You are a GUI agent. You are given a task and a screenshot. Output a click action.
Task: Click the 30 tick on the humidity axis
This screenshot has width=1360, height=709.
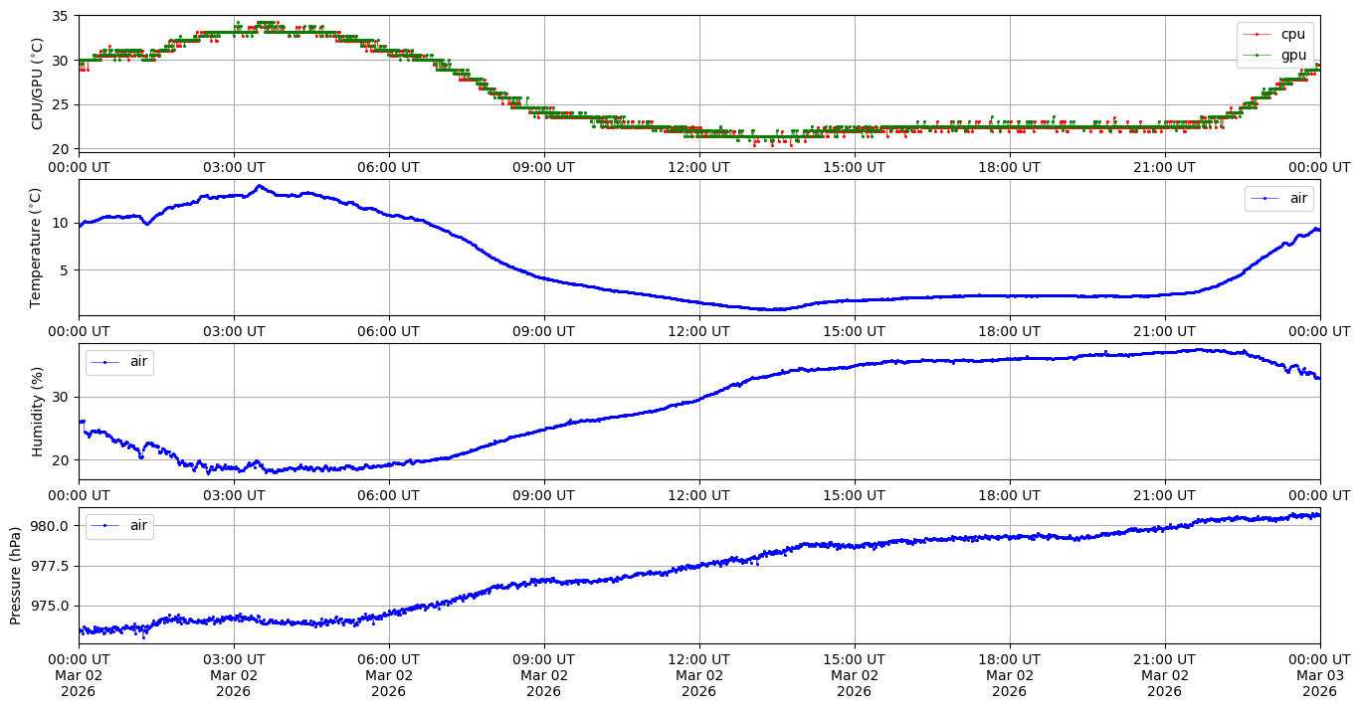pos(59,397)
